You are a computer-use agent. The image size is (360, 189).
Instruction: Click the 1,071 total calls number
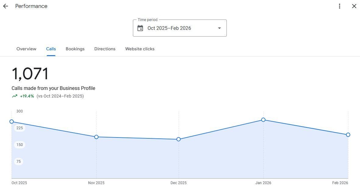pyautogui.click(x=30, y=74)
